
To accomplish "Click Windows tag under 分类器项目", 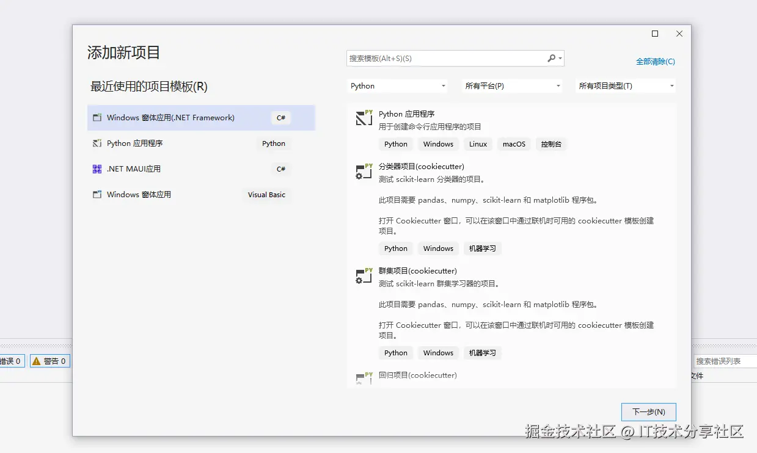I will coord(438,248).
